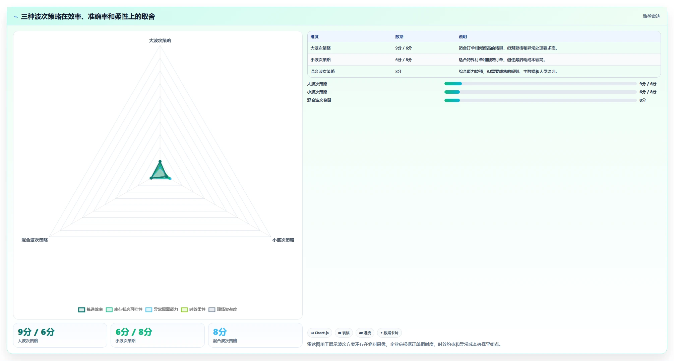This screenshot has width=674, height=361.
Task: Toggle the 异常隔离能力 legend dataset
Action: click(x=162, y=309)
